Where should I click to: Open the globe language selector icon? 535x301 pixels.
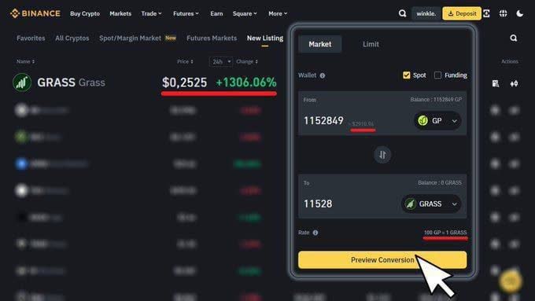pyautogui.click(x=504, y=13)
